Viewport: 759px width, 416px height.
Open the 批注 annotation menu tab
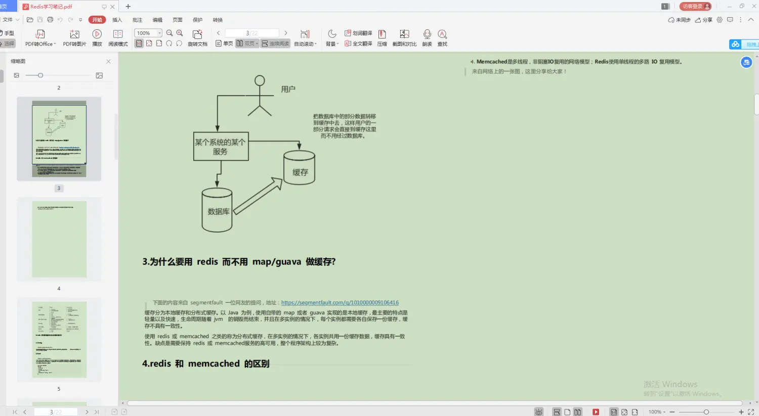coord(137,20)
